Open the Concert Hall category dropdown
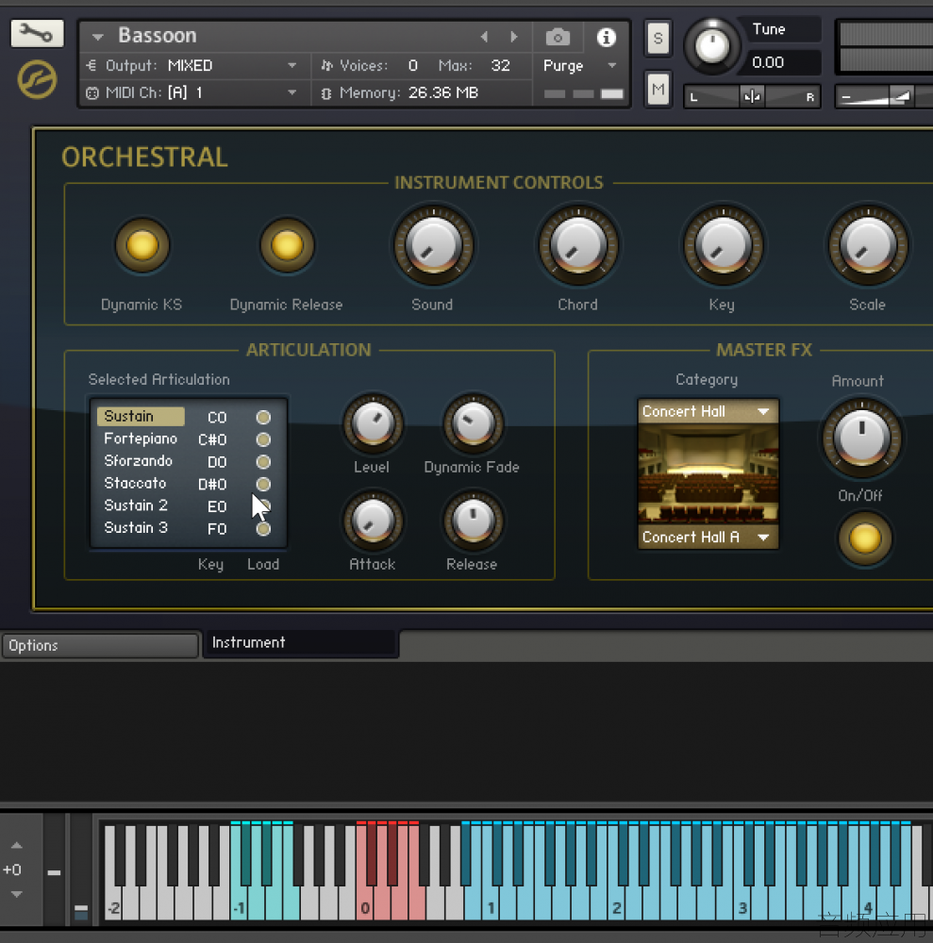Viewport: 933px width, 943px height. (708, 412)
